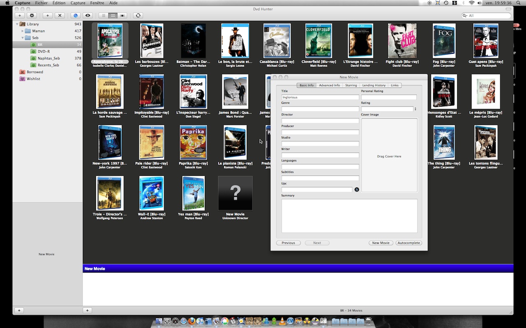Viewport: 526px width, 328px height.
Task: Select the Yes Man Blu-ray cover
Action: 194,193
